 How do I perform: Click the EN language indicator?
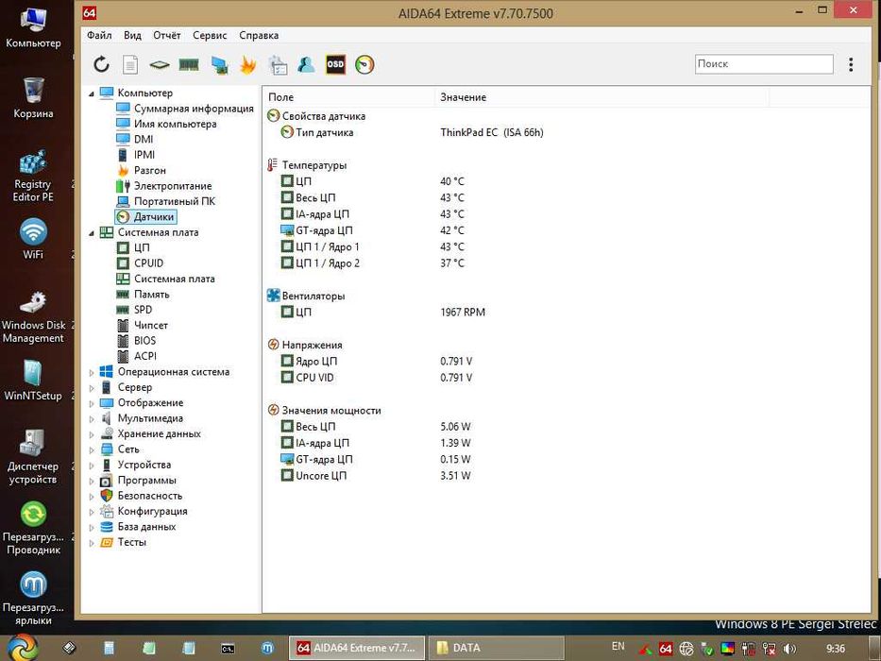pyautogui.click(x=618, y=647)
